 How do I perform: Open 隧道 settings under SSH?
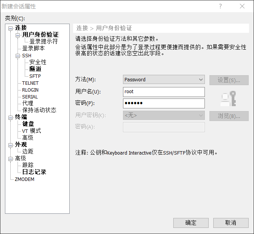[35, 69]
